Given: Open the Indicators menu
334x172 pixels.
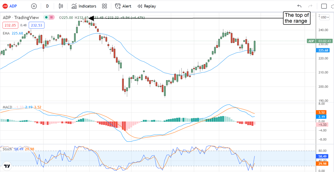Looking at the screenshot, I should [x=84, y=6].
